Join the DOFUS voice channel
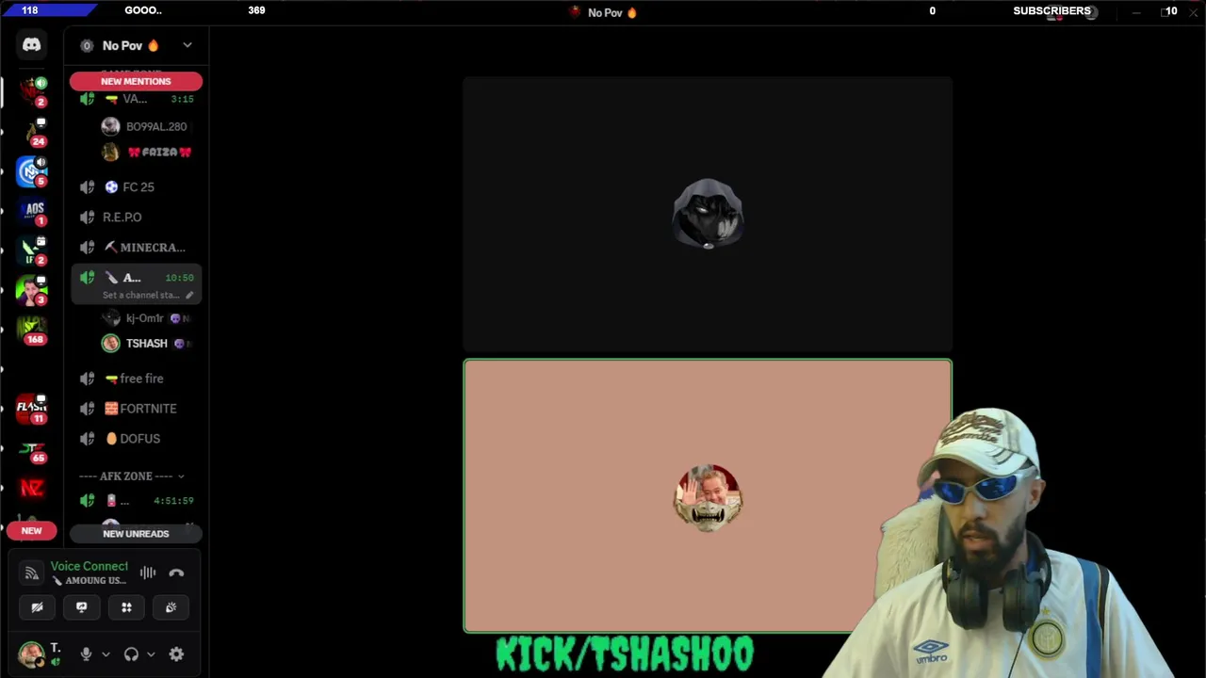 136,439
